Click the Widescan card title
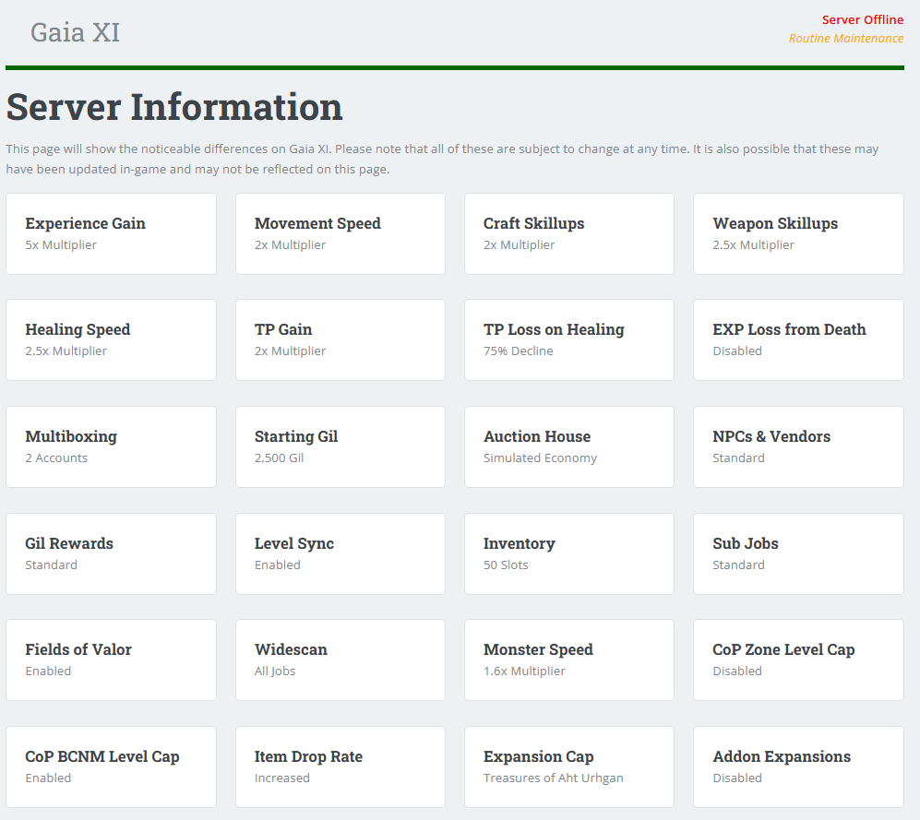 [x=291, y=649]
